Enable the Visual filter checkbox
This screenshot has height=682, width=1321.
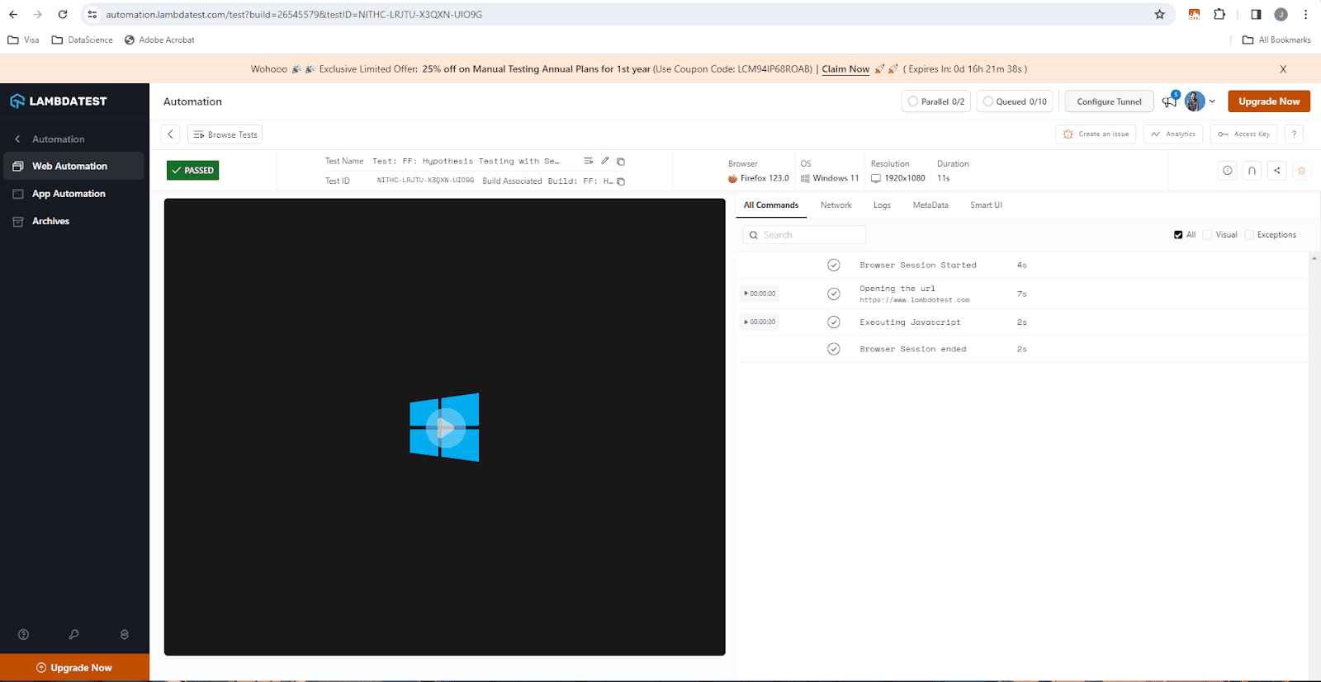tap(1207, 235)
